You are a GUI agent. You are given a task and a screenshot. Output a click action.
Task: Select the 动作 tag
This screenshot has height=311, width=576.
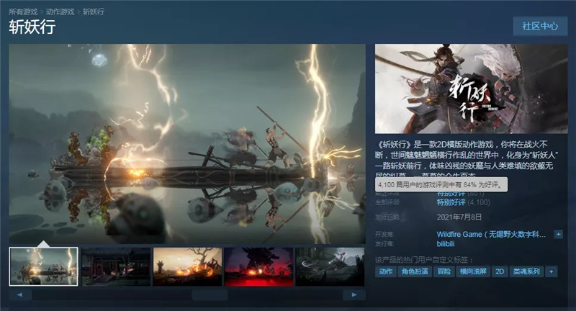(x=386, y=271)
